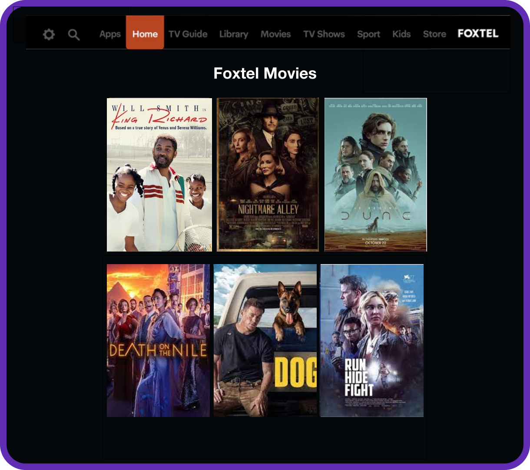Select the Apps navigation item
530x470 pixels.
(x=110, y=34)
